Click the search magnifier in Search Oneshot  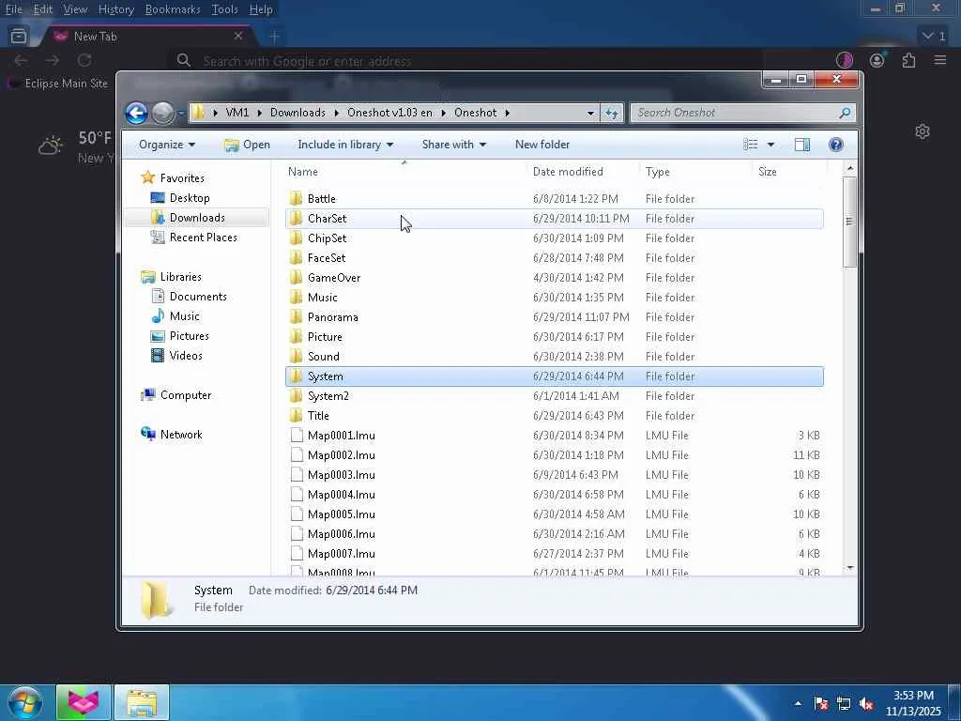845,113
